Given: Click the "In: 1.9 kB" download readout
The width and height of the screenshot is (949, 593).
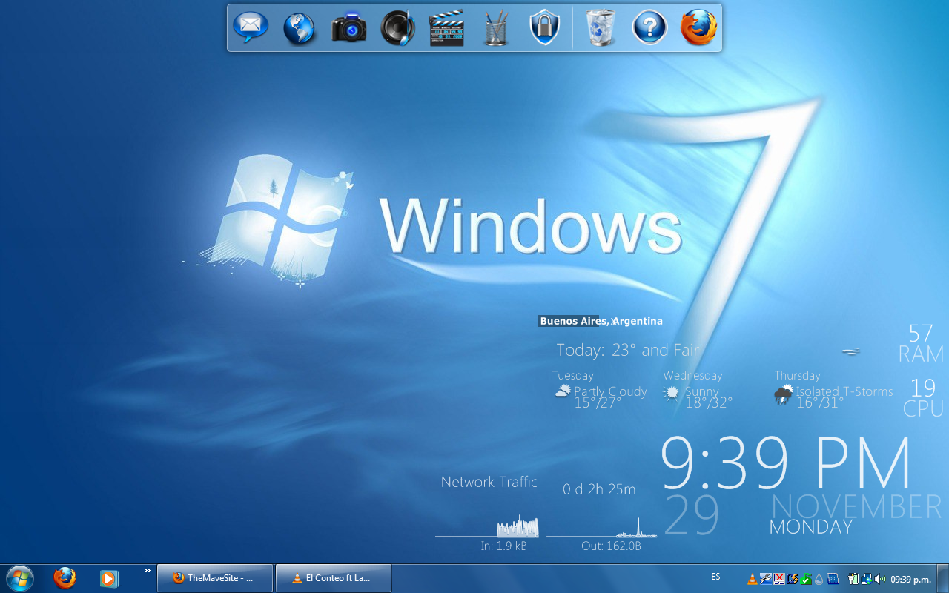Looking at the screenshot, I should click(x=503, y=546).
